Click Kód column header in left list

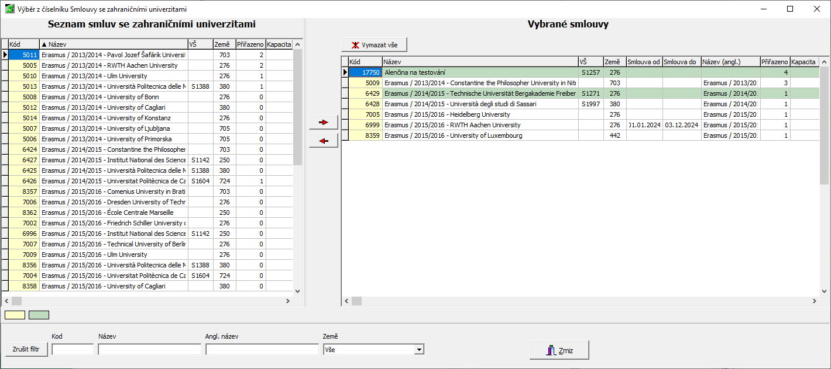pos(23,44)
